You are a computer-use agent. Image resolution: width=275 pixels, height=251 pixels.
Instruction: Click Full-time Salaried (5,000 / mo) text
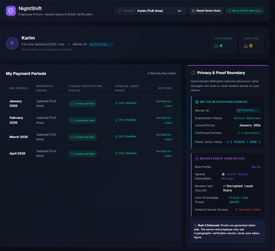pyautogui.click(x=43, y=44)
